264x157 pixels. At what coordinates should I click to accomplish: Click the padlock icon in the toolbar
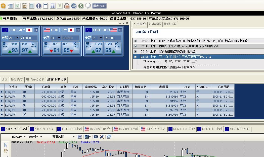point(67,6)
